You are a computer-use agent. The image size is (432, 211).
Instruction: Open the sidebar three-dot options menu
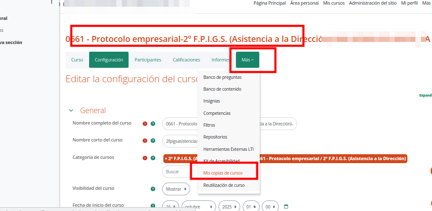pyautogui.click(x=51, y=2)
